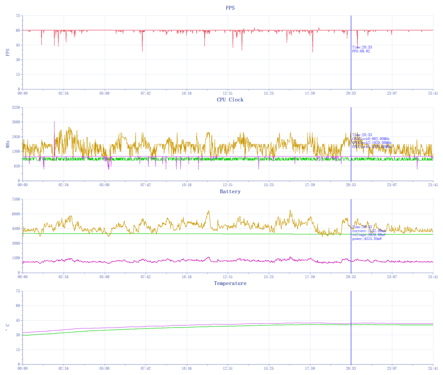Click the 7500 value on the Battery y-axis
The image size is (443, 375).
pyautogui.click(x=16, y=199)
